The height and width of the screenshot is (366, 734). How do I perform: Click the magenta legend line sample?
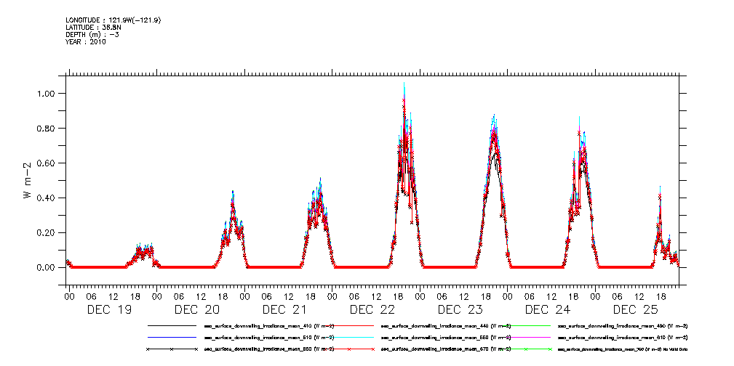tap(527, 337)
